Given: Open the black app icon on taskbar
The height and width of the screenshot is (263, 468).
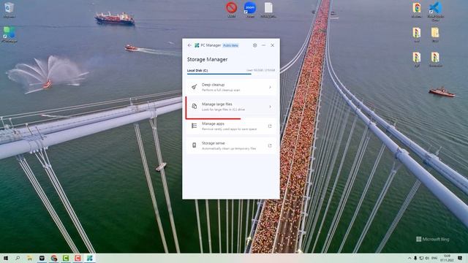Looking at the screenshot, I should click(42, 258).
